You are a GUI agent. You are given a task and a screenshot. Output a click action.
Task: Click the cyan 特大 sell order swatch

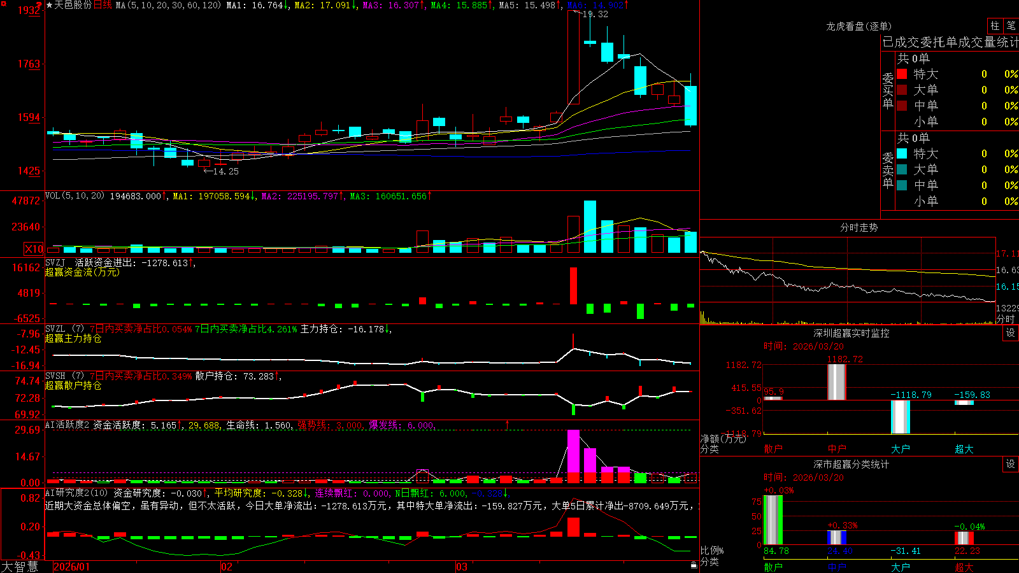(x=902, y=153)
